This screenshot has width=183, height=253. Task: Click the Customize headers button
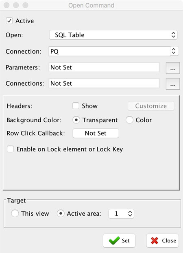[x=151, y=106]
